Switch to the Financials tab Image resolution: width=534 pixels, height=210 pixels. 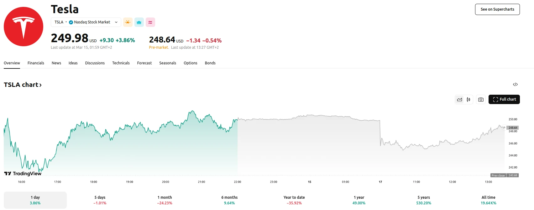[x=36, y=63]
